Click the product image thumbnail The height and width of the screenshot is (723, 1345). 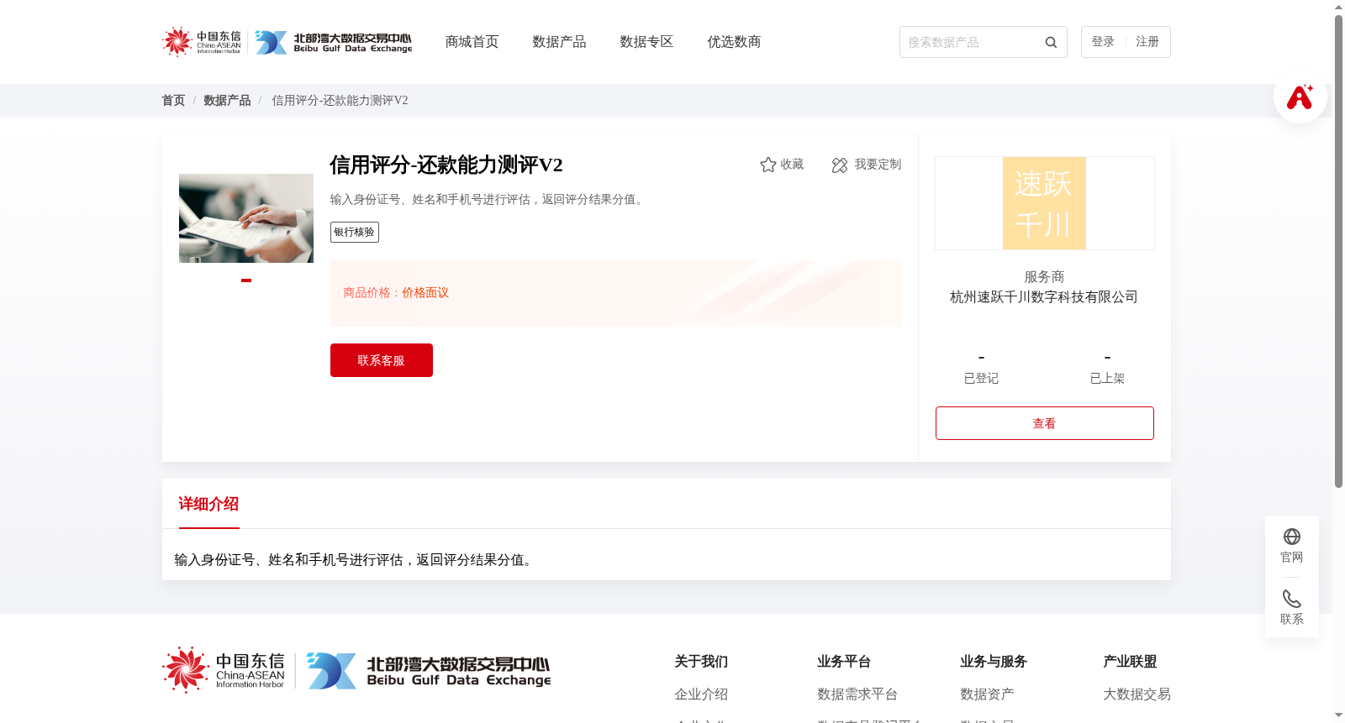pyautogui.click(x=246, y=218)
